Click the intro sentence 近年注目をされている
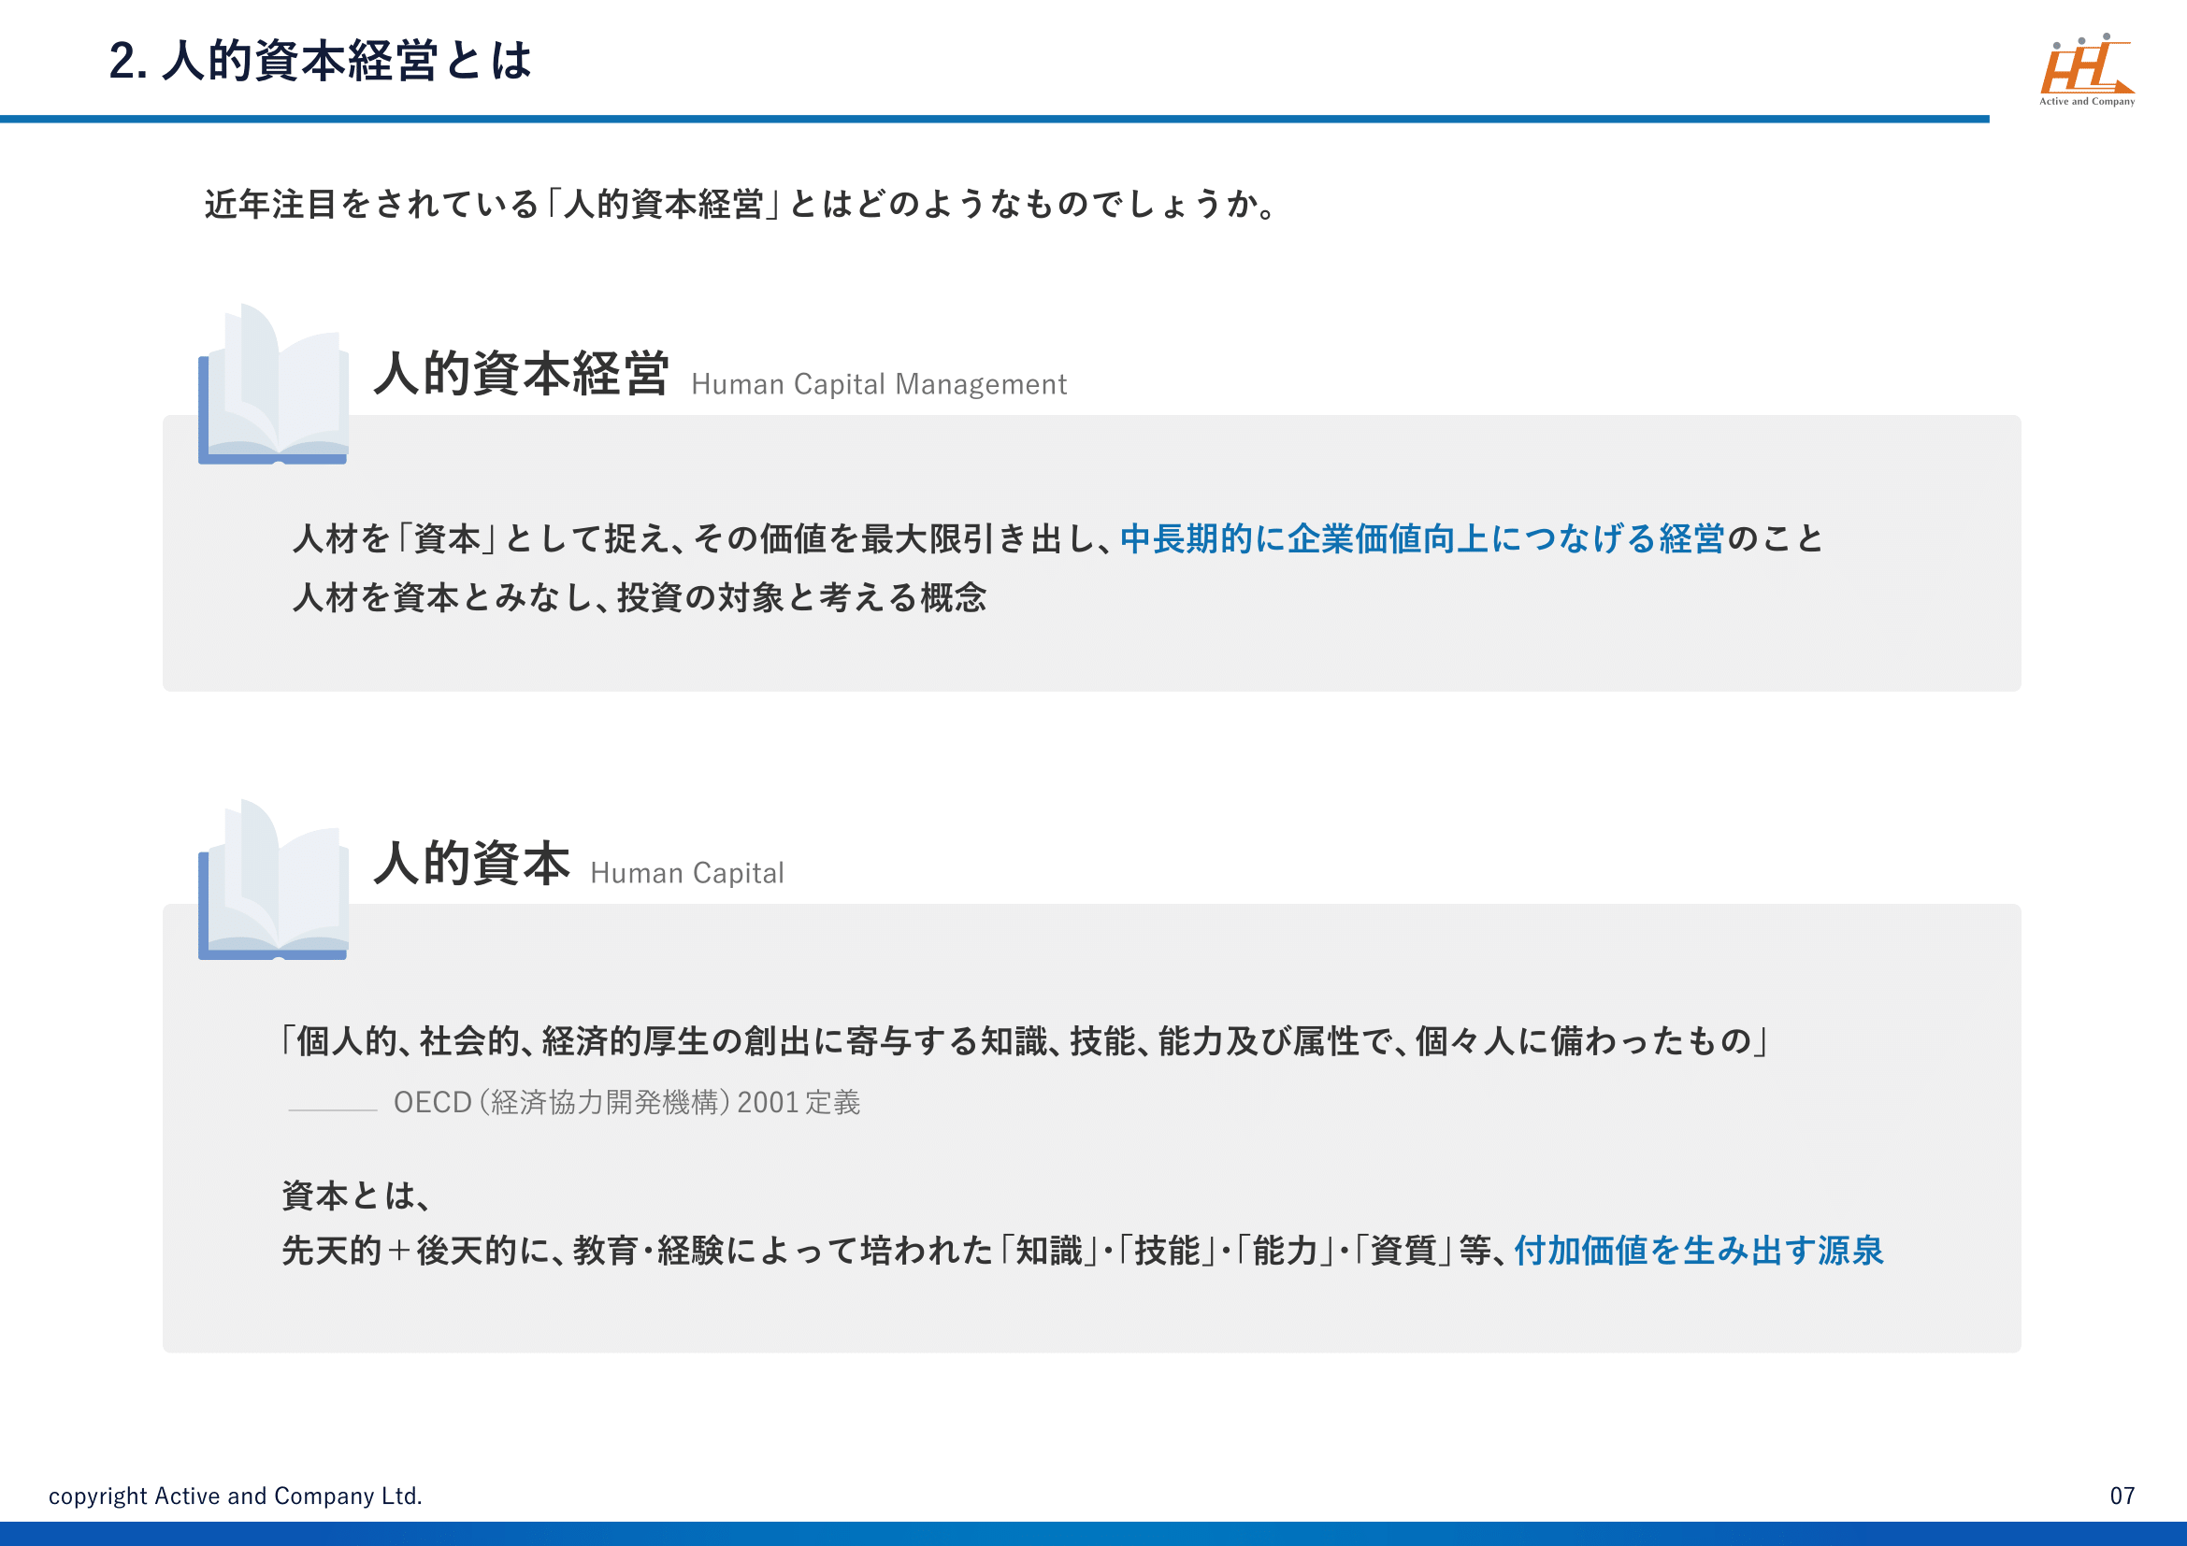2187x1546 pixels. coord(741,205)
